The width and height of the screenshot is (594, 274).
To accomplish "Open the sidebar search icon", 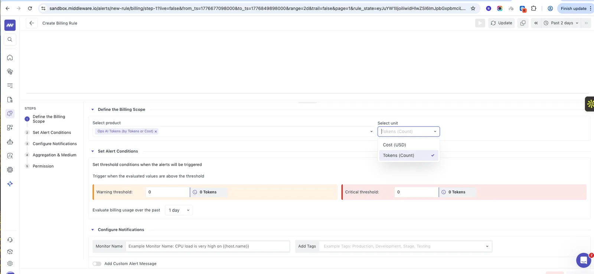I will point(10,40).
